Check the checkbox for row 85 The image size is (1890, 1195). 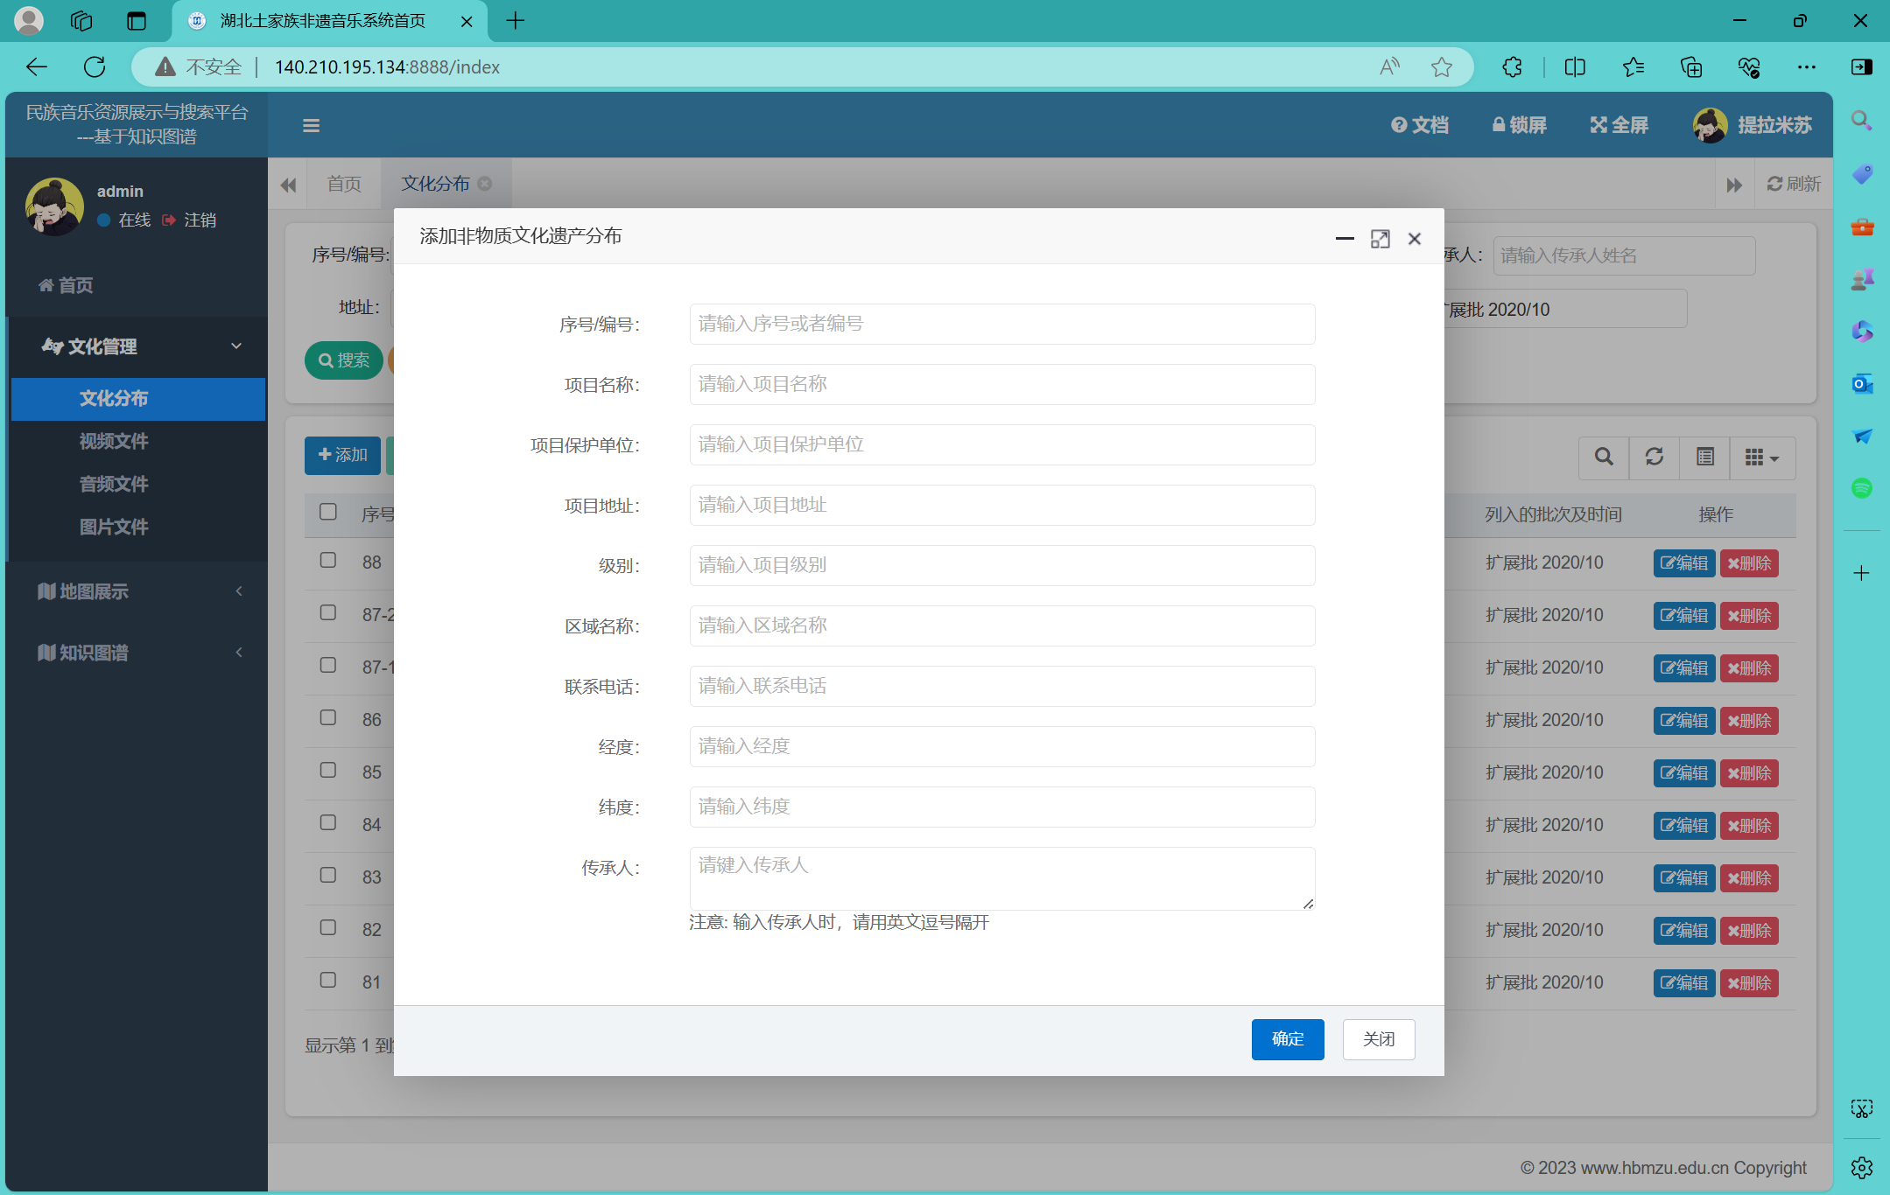pyautogui.click(x=328, y=770)
